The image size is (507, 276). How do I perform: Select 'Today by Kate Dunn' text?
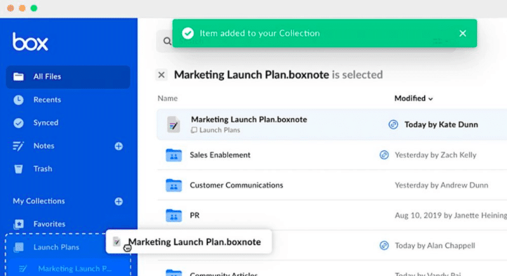[441, 125]
